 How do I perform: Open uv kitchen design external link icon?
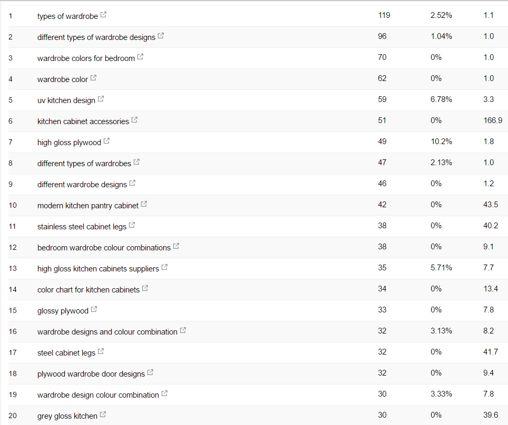click(x=101, y=99)
